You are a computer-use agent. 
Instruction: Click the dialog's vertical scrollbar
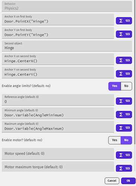point(135,68)
